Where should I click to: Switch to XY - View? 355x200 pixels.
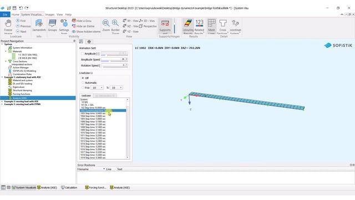[130, 21]
